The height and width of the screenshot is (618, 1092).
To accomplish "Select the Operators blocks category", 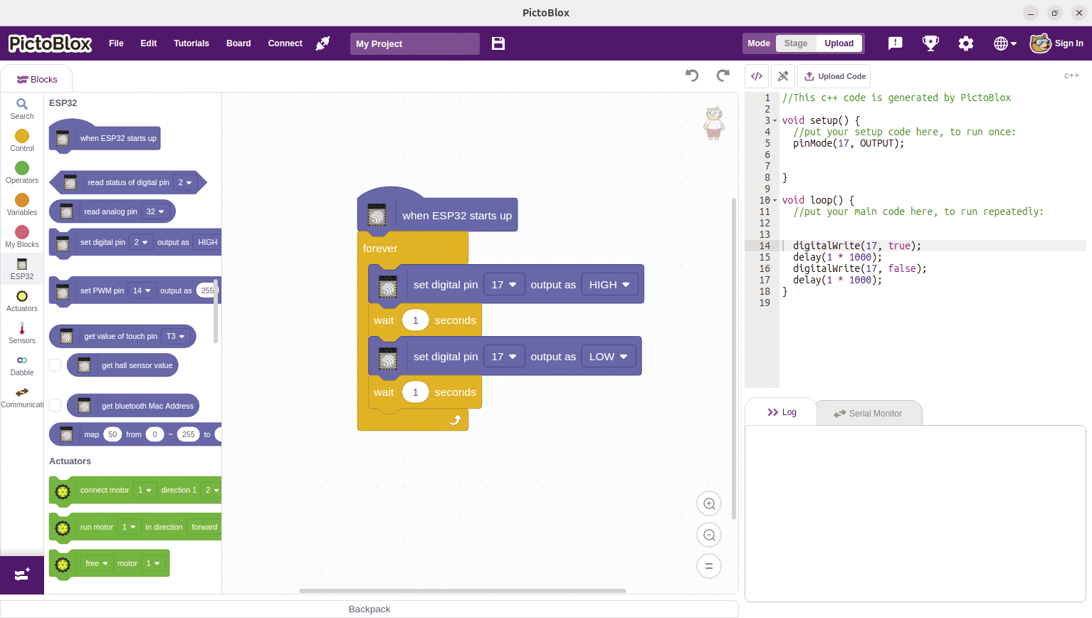I will [22, 172].
